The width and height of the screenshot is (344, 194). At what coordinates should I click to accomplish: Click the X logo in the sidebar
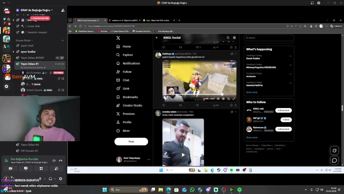pyautogui.click(x=118, y=38)
